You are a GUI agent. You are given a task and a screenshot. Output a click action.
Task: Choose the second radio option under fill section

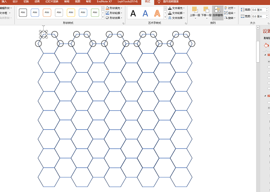click(269, 67)
